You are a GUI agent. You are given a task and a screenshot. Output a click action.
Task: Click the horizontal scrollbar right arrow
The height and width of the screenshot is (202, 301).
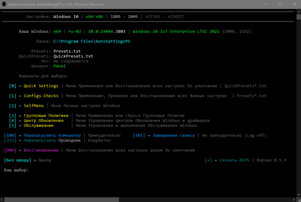click(x=294, y=200)
